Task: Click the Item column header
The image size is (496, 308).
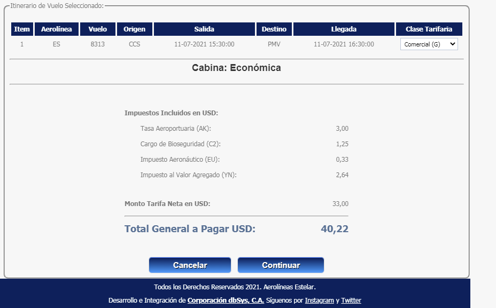Action: click(22, 29)
